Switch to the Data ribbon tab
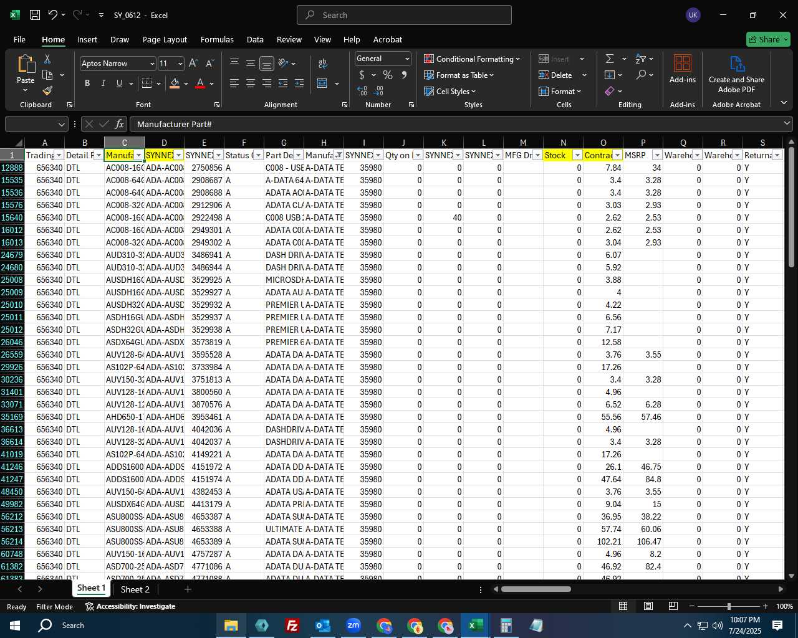 click(255, 39)
